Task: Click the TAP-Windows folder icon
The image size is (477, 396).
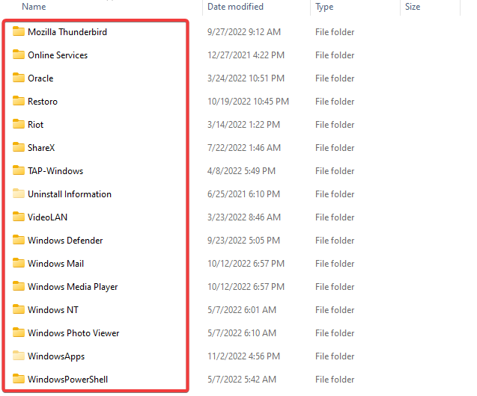Action: tap(19, 170)
